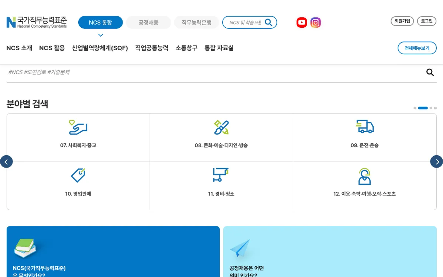This screenshot has height=277, width=443.
Task: Click the green books icon on the NCS card
Action: point(25,248)
